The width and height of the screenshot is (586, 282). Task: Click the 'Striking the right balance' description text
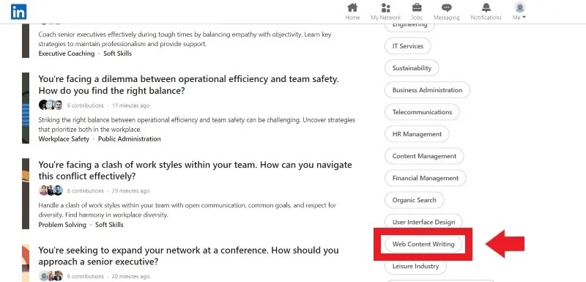[x=196, y=125]
